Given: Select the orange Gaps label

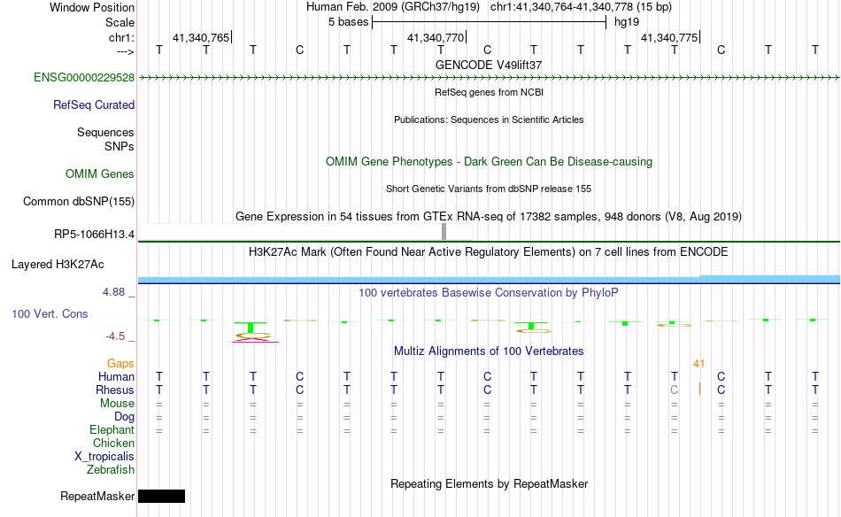Looking at the screenshot, I should [x=120, y=364].
